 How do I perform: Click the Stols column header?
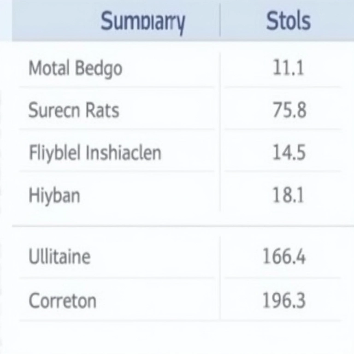click(x=288, y=21)
